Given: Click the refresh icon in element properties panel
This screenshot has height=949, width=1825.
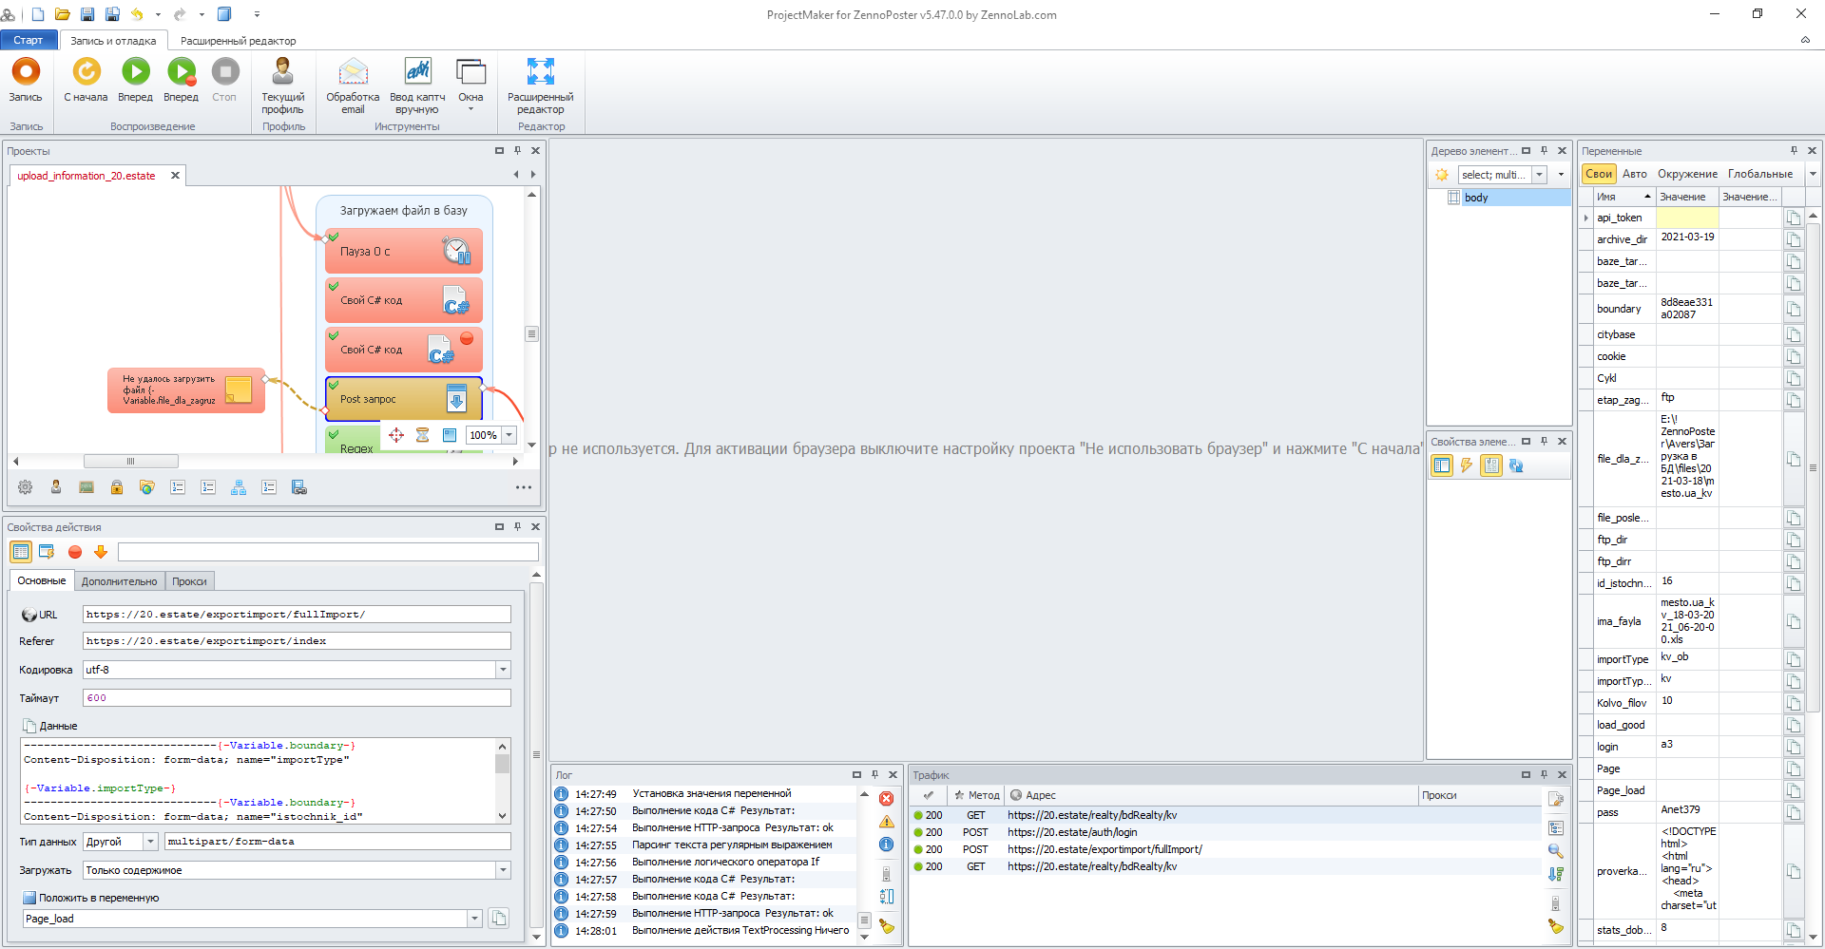Looking at the screenshot, I should tap(1516, 465).
